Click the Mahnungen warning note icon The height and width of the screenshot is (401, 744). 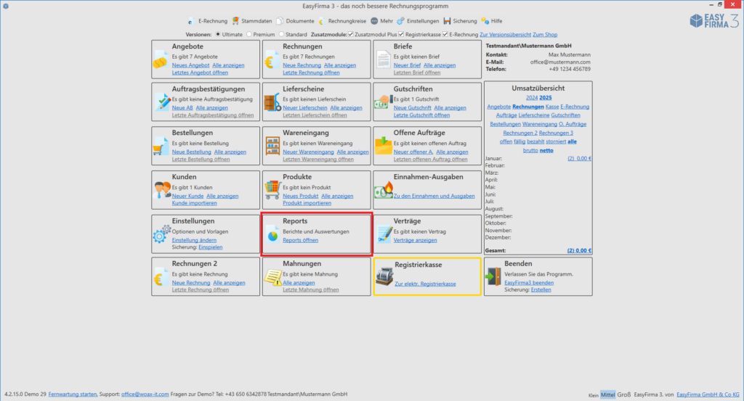click(x=273, y=277)
